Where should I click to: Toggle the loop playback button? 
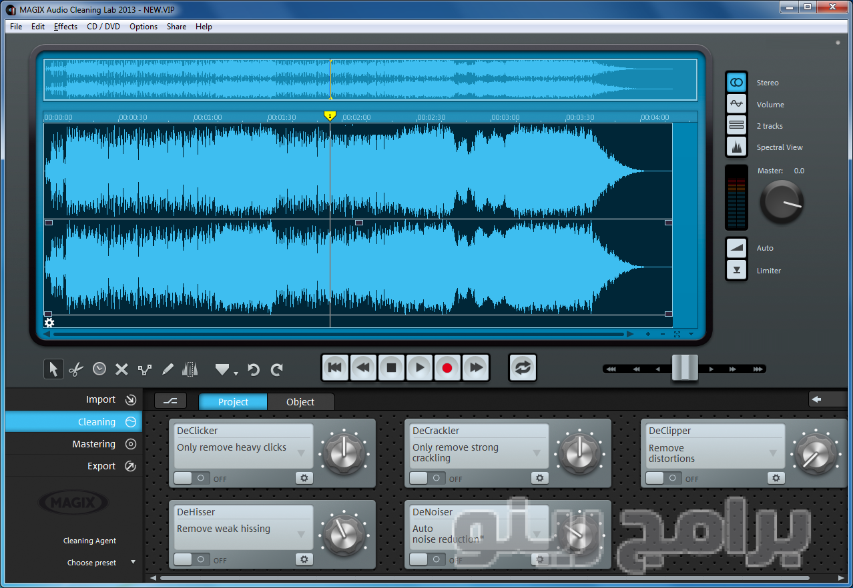tap(523, 367)
